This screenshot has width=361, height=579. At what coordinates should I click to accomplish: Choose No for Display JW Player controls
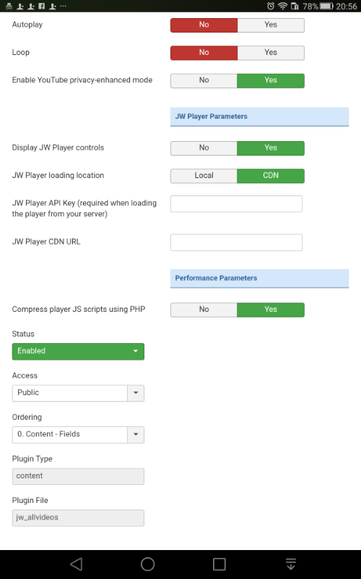(x=204, y=148)
